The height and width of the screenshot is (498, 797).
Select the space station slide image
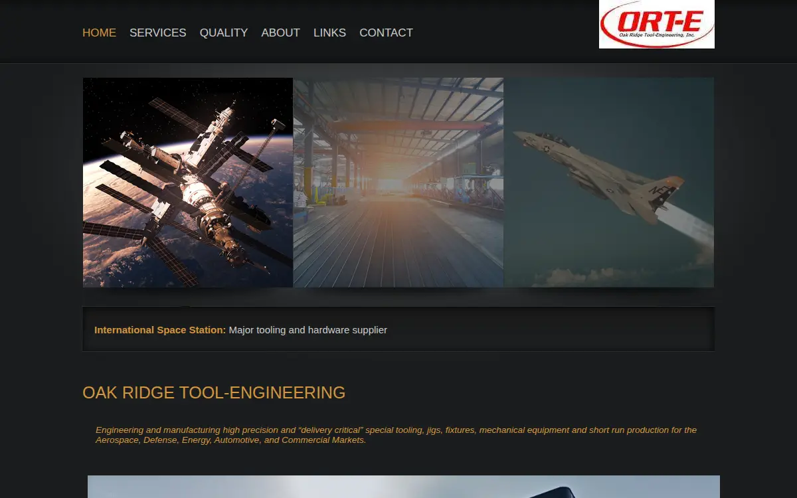(188, 183)
